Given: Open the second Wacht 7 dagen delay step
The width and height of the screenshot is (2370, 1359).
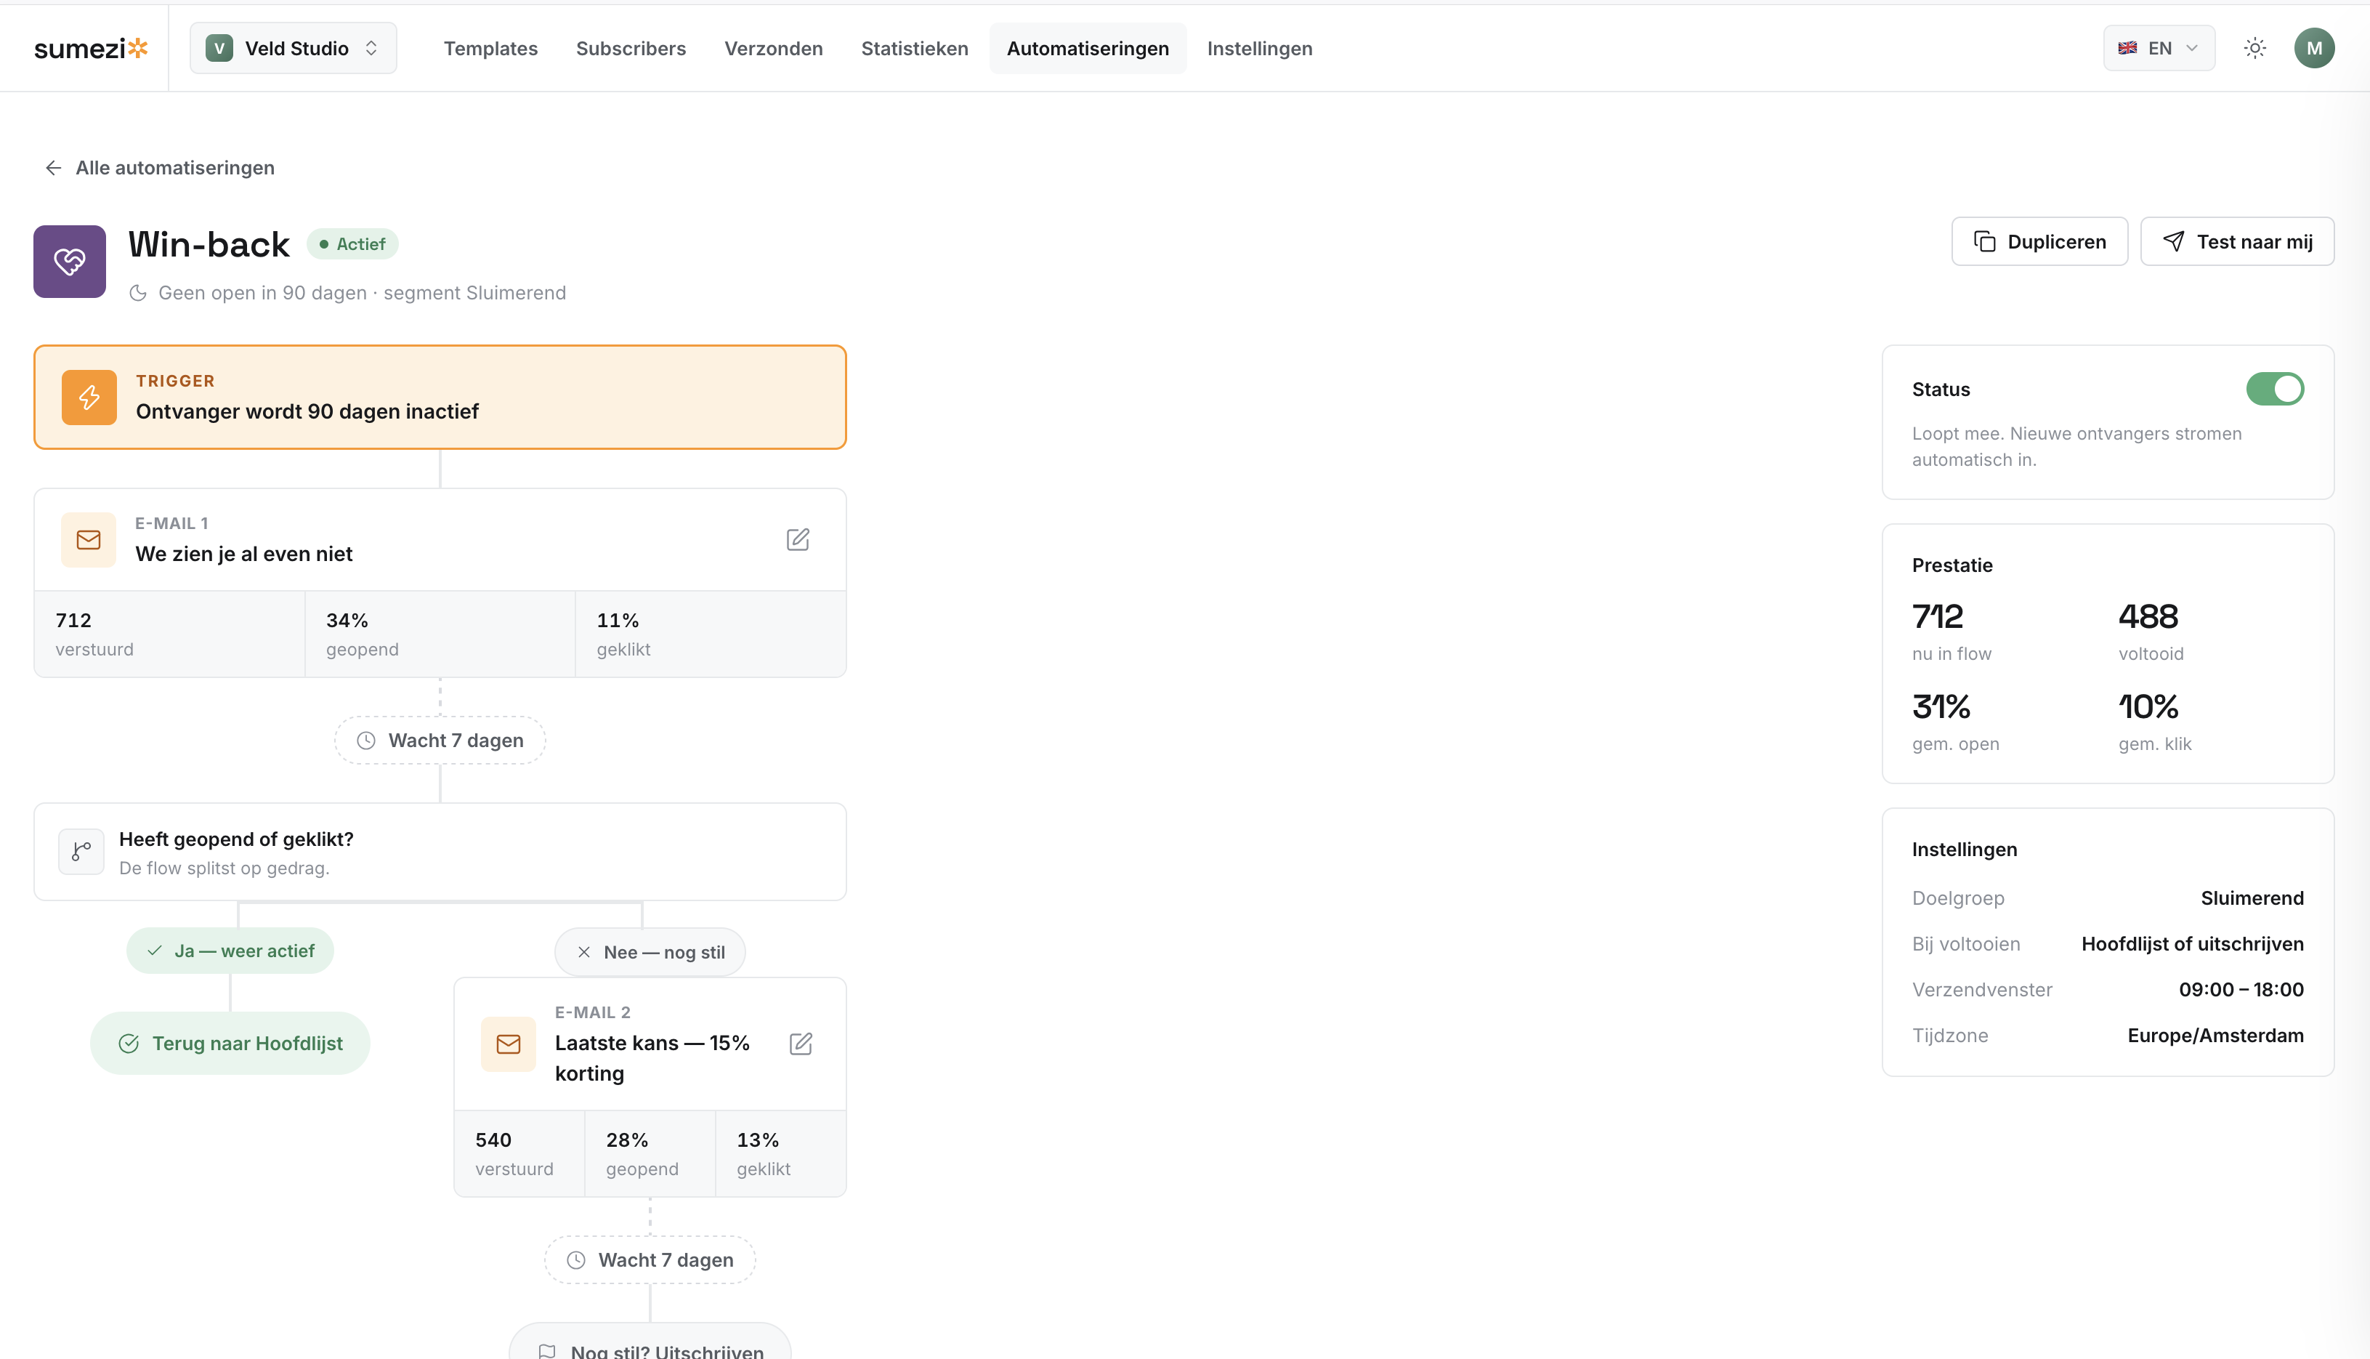Looking at the screenshot, I should [x=650, y=1260].
